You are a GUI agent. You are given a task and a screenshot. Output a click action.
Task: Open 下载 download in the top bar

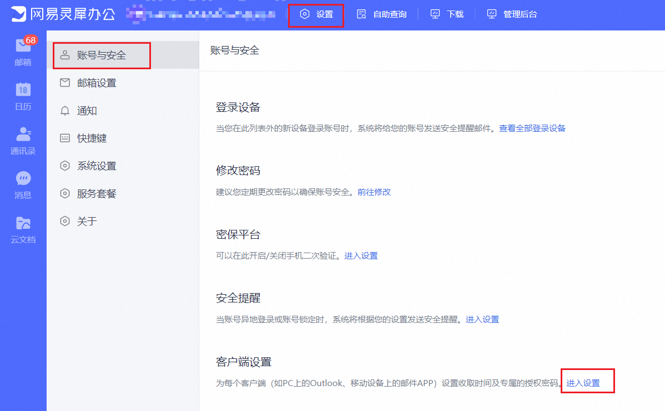click(447, 14)
